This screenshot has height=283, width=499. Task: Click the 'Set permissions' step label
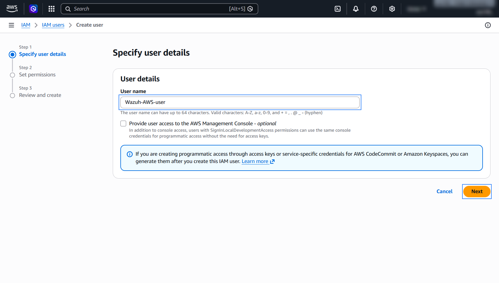37,75
